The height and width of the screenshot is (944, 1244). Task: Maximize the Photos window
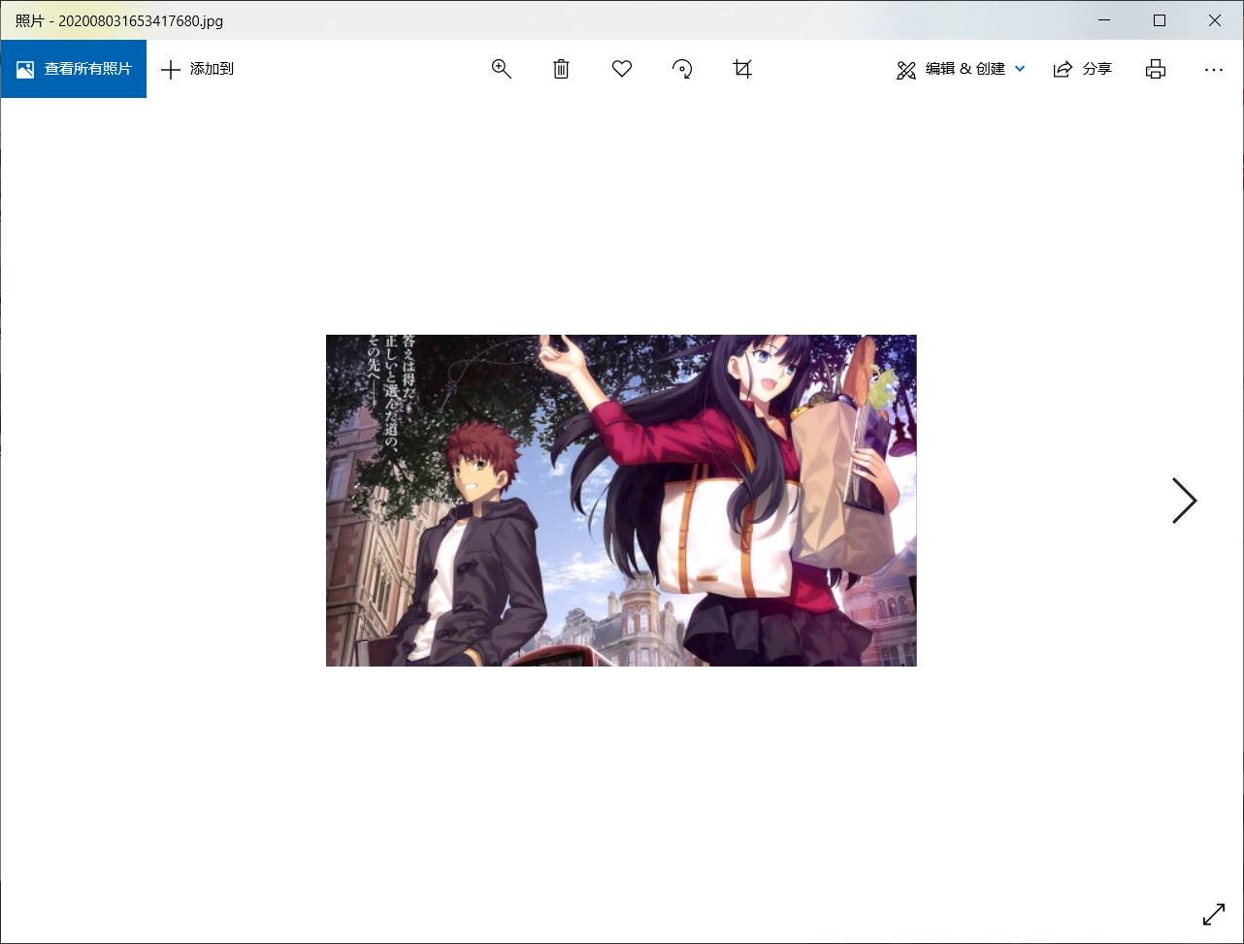point(1160,20)
